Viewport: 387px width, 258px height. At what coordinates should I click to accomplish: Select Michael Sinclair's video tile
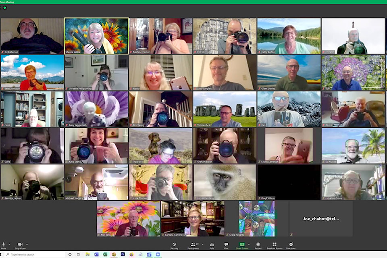96,182
